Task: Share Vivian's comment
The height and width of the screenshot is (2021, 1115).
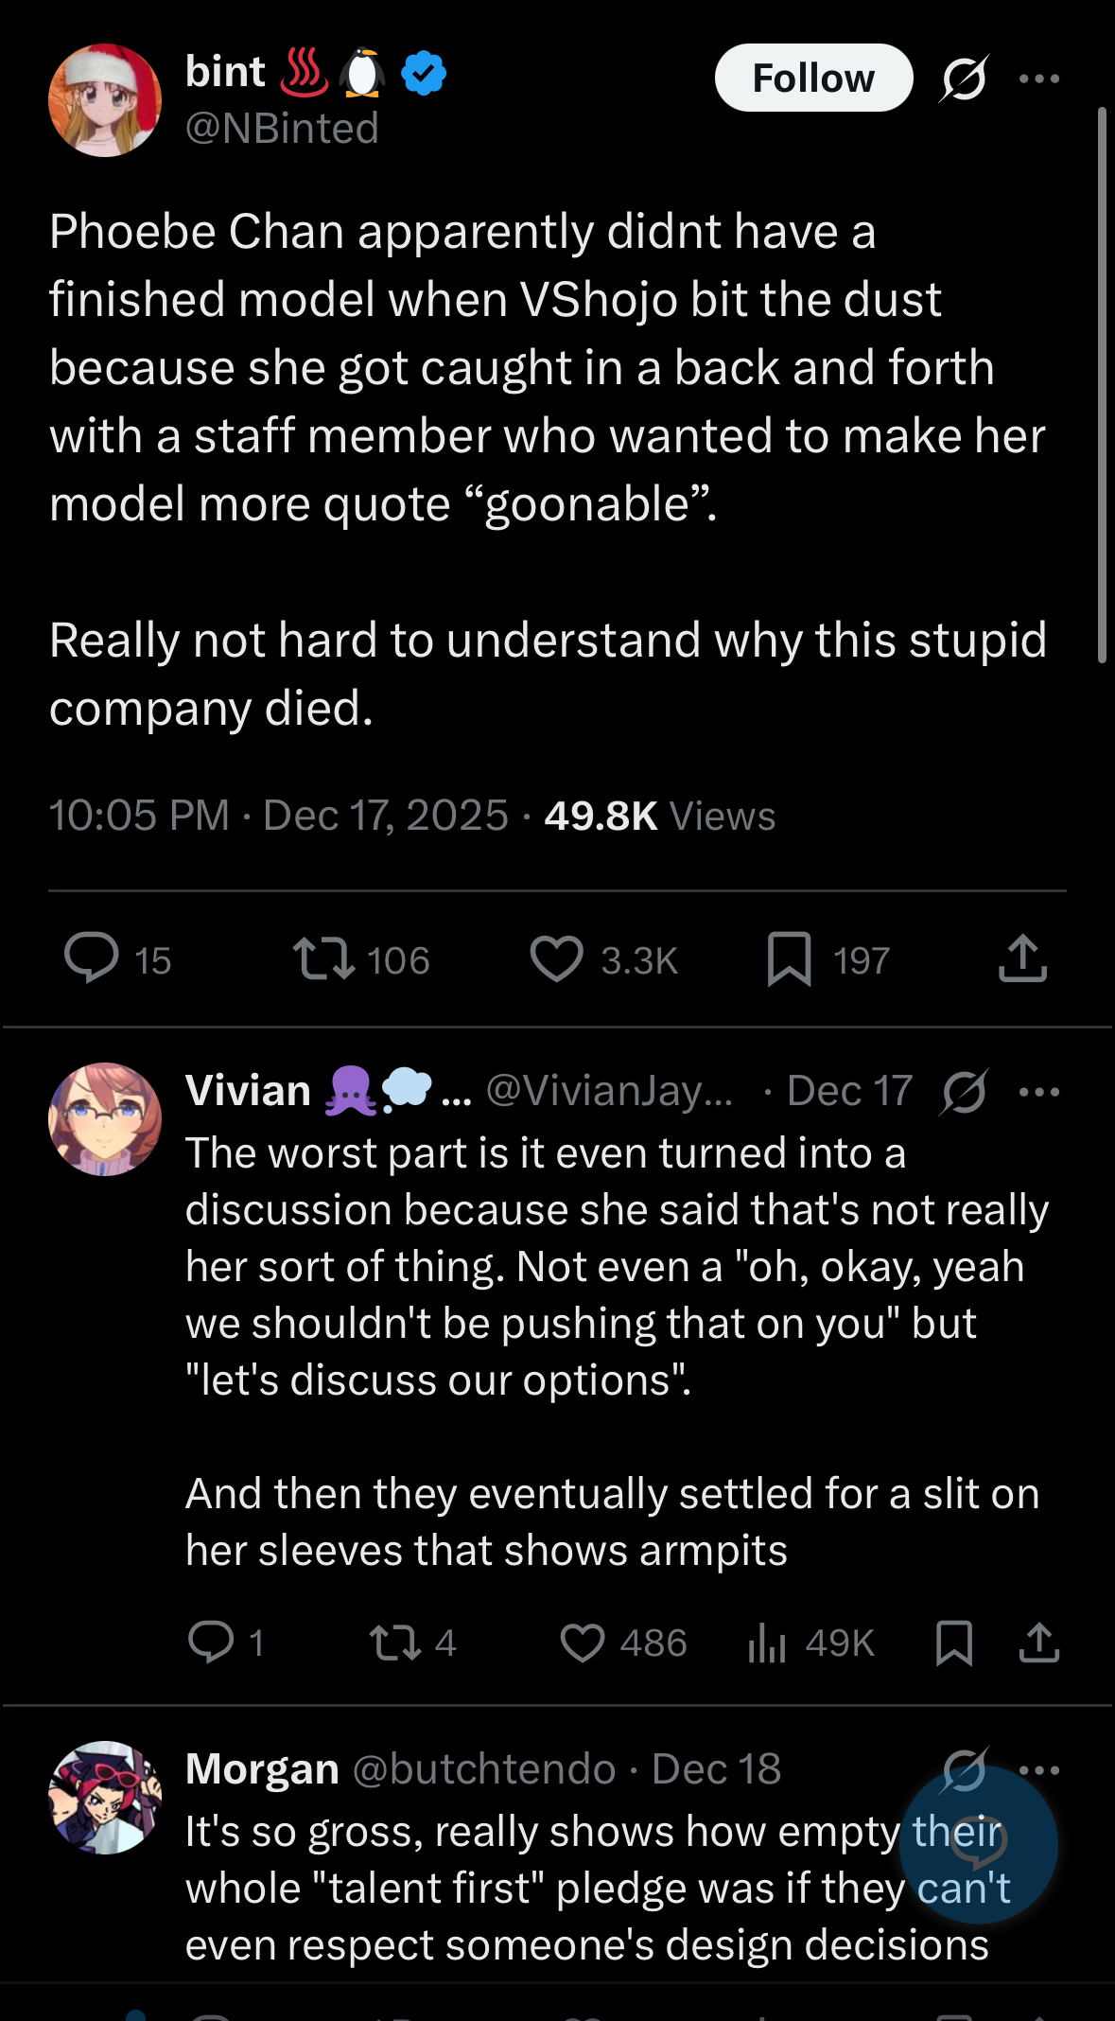Action: click(x=1038, y=1642)
